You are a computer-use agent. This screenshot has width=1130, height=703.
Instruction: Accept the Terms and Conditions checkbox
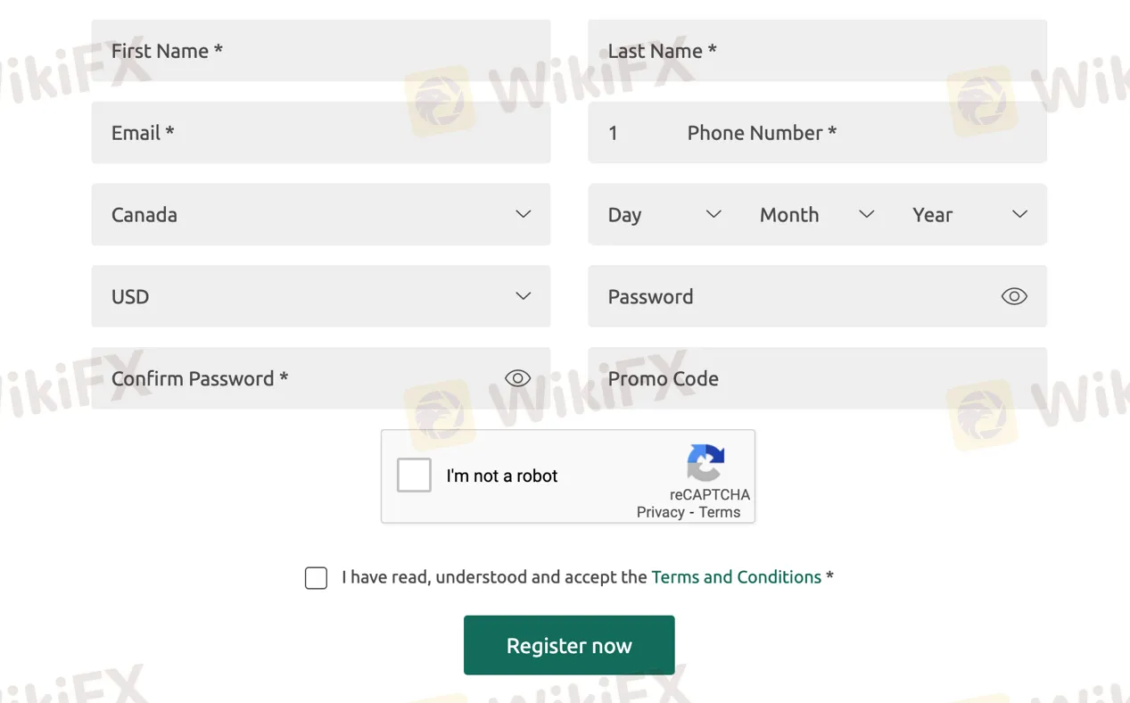pos(316,578)
